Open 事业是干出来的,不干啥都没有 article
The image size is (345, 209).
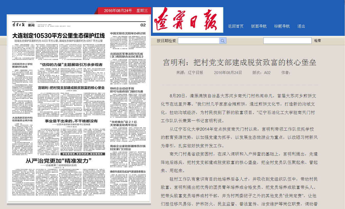coord(71,121)
